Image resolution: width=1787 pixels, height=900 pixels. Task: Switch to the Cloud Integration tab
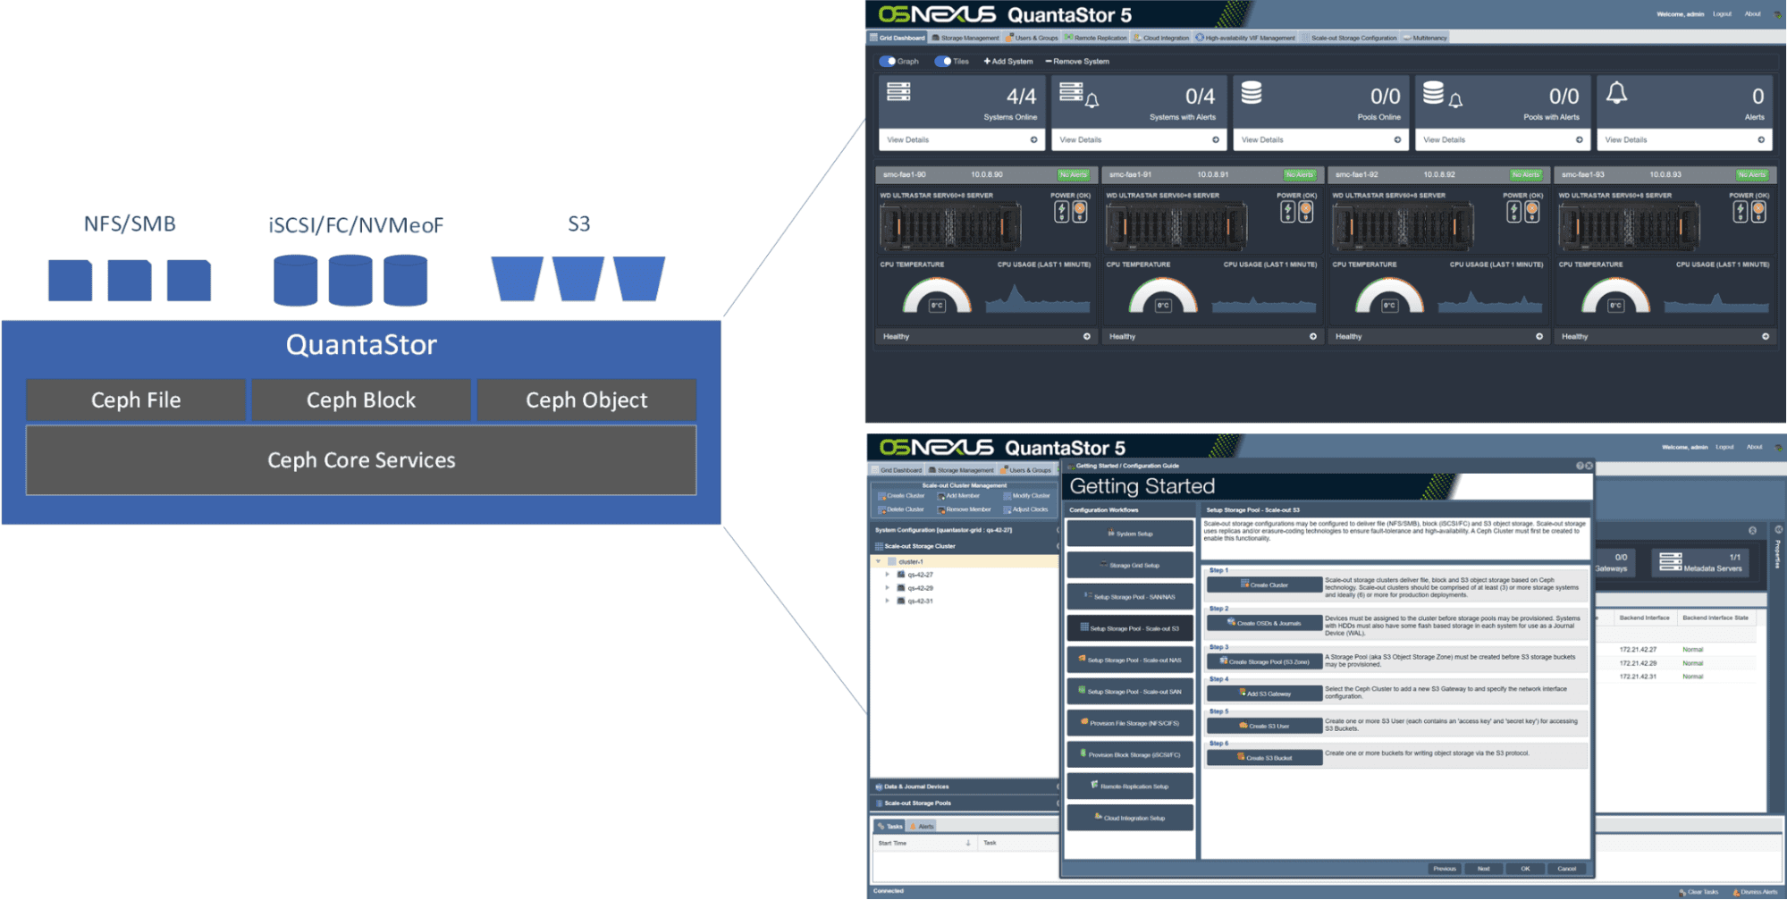tap(1161, 38)
